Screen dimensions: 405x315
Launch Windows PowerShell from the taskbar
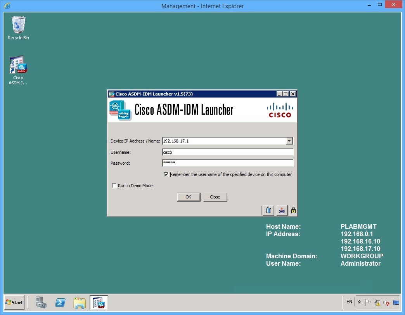60,302
